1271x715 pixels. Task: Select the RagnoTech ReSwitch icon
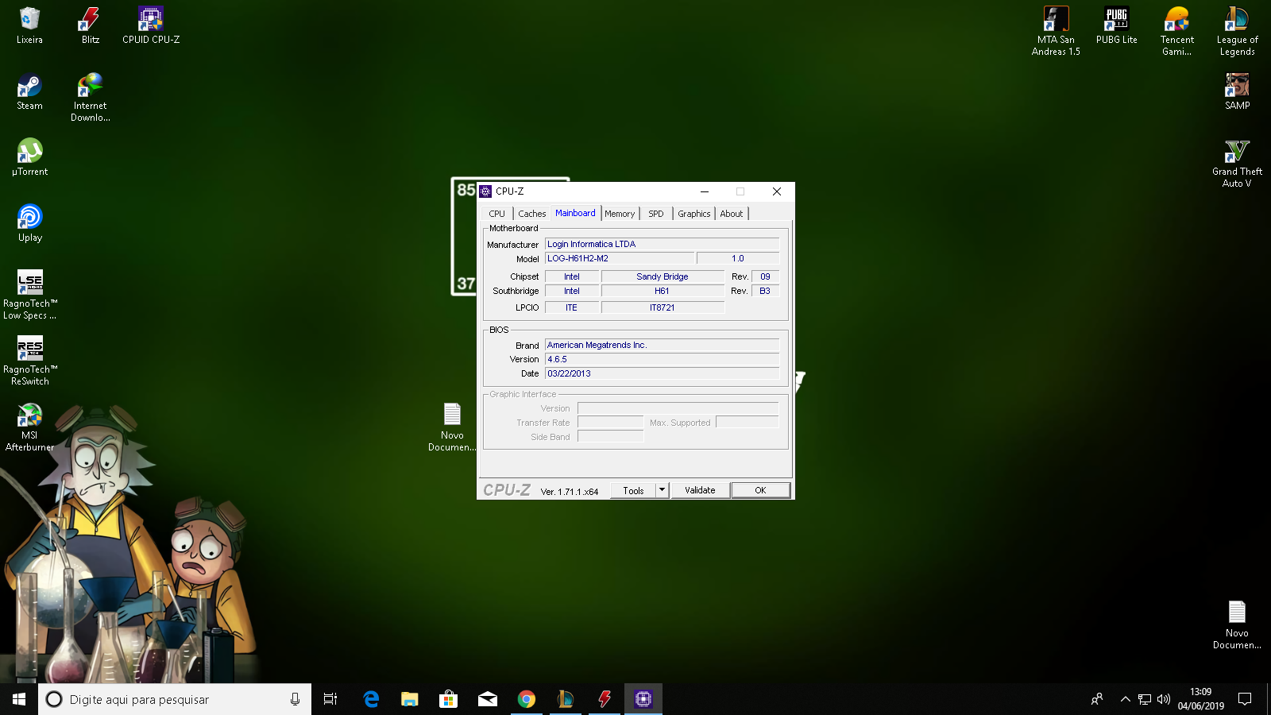pos(29,361)
